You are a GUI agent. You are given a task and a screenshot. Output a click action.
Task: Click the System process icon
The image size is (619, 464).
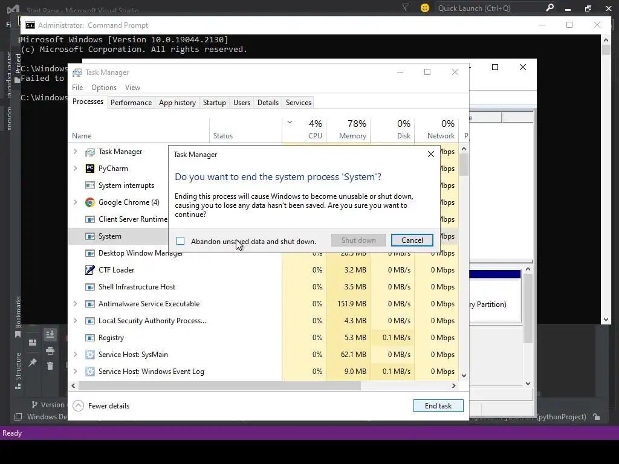click(x=90, y=236)
